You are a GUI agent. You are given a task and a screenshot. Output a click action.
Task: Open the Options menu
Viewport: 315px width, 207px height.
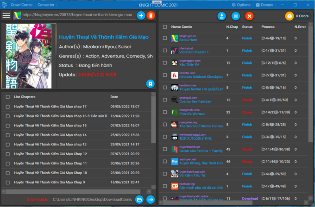241,4
